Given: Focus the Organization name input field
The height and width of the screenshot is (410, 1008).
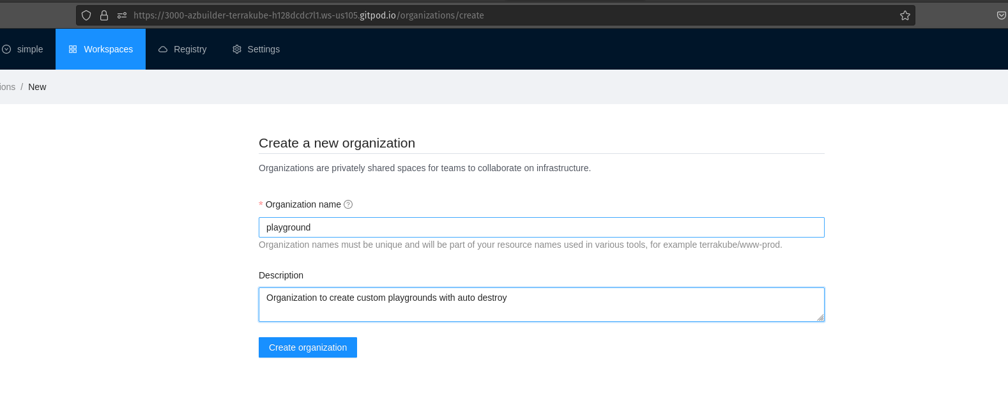Looking at the screenshot, I should tap(541, 227).
